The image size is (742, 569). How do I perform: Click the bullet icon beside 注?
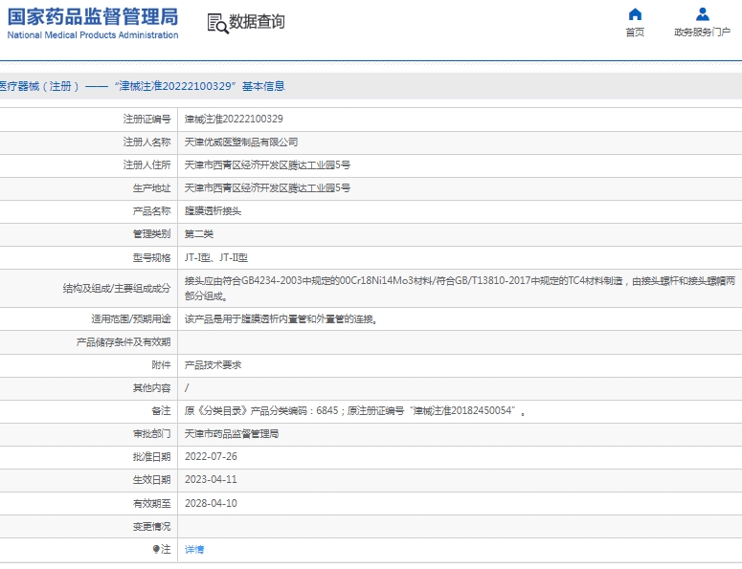coord(156,549)
